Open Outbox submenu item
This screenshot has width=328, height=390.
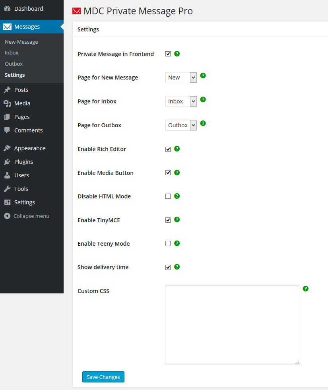14,64
